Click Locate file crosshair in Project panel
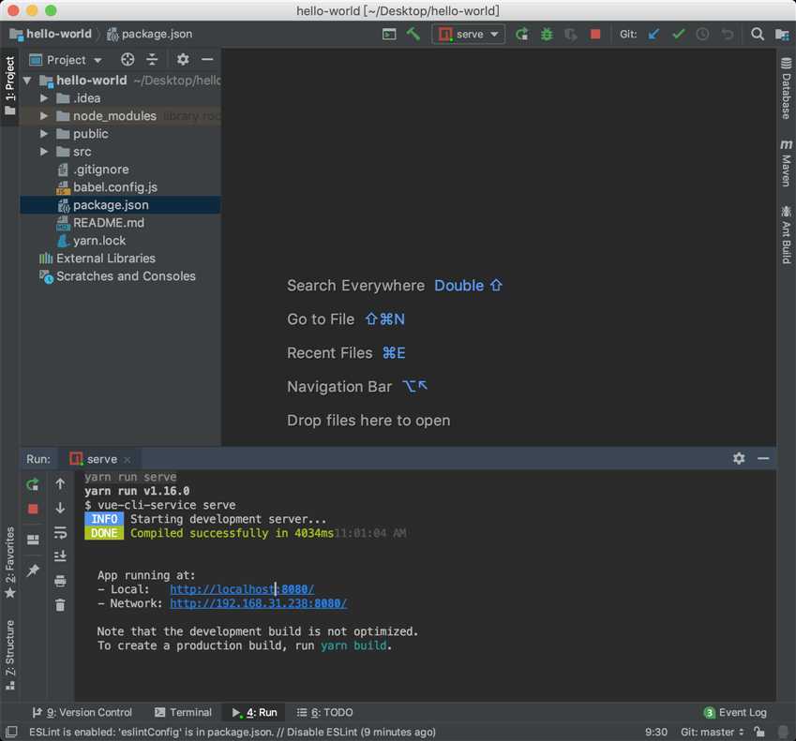The height and width of the screenshot is (741, 796). (128, 60)
